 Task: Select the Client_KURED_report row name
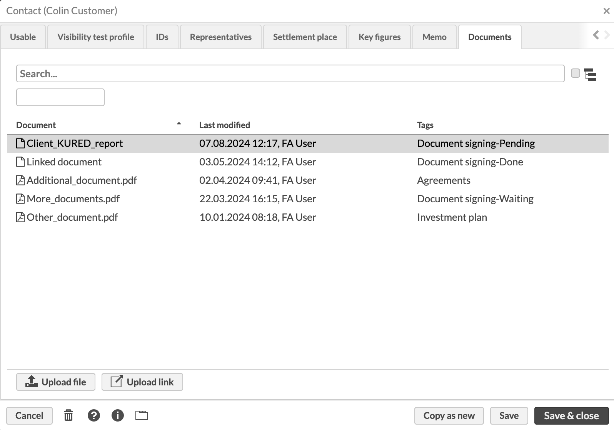click(75, 143)
